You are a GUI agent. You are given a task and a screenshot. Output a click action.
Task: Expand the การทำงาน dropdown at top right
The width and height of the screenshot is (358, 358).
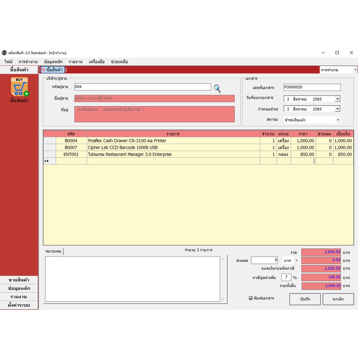point(355,70)
